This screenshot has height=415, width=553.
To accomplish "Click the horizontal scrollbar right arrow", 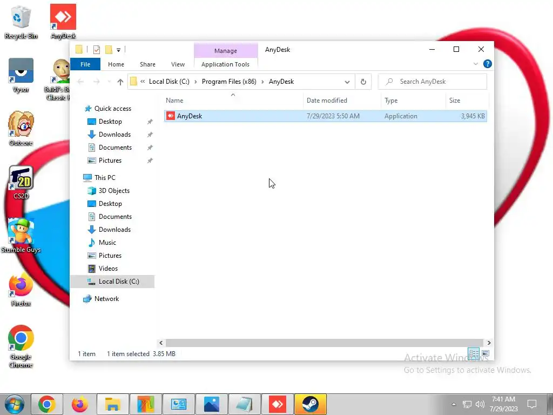I will pos(489,343).
